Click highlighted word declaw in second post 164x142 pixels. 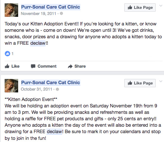click(x=54, y=132)
